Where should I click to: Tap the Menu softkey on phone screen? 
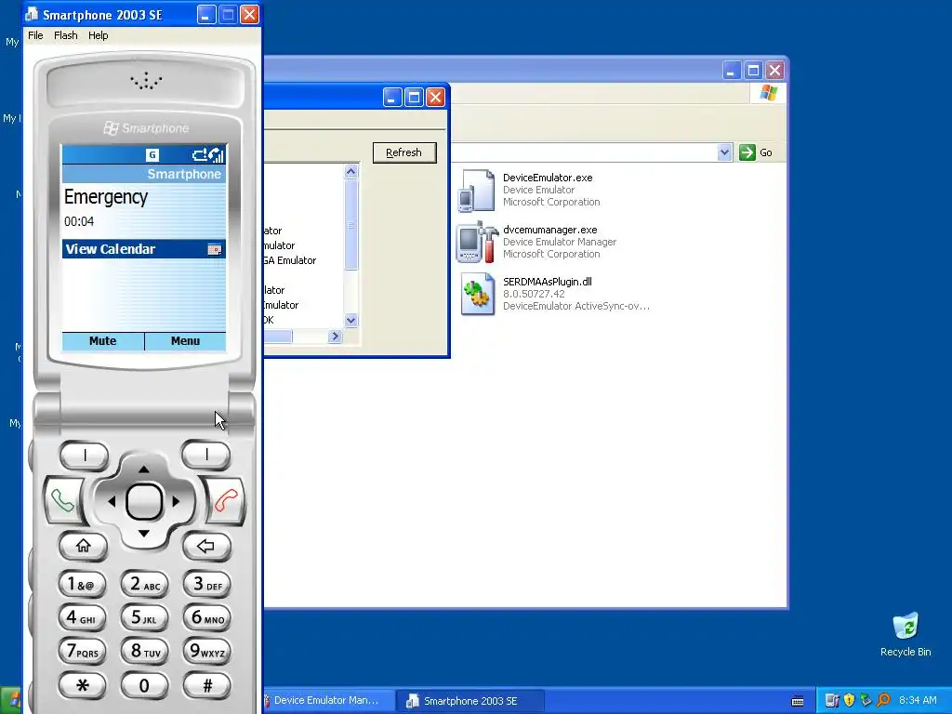pos(185,340)
